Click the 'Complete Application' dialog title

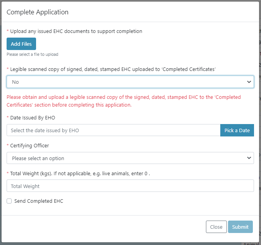tap(38, 12)
